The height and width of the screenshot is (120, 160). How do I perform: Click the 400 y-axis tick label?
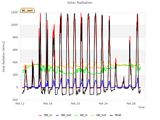[x=15, y=62]
